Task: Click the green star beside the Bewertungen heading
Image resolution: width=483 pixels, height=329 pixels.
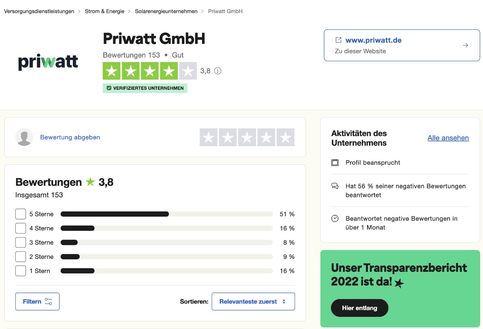Action: 91,182
